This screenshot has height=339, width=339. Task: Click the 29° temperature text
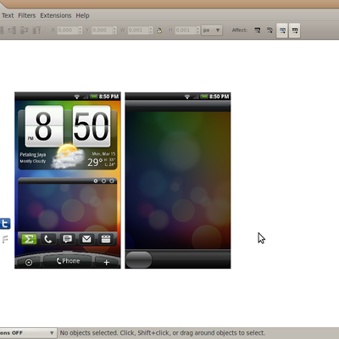[x=95, y=162]
